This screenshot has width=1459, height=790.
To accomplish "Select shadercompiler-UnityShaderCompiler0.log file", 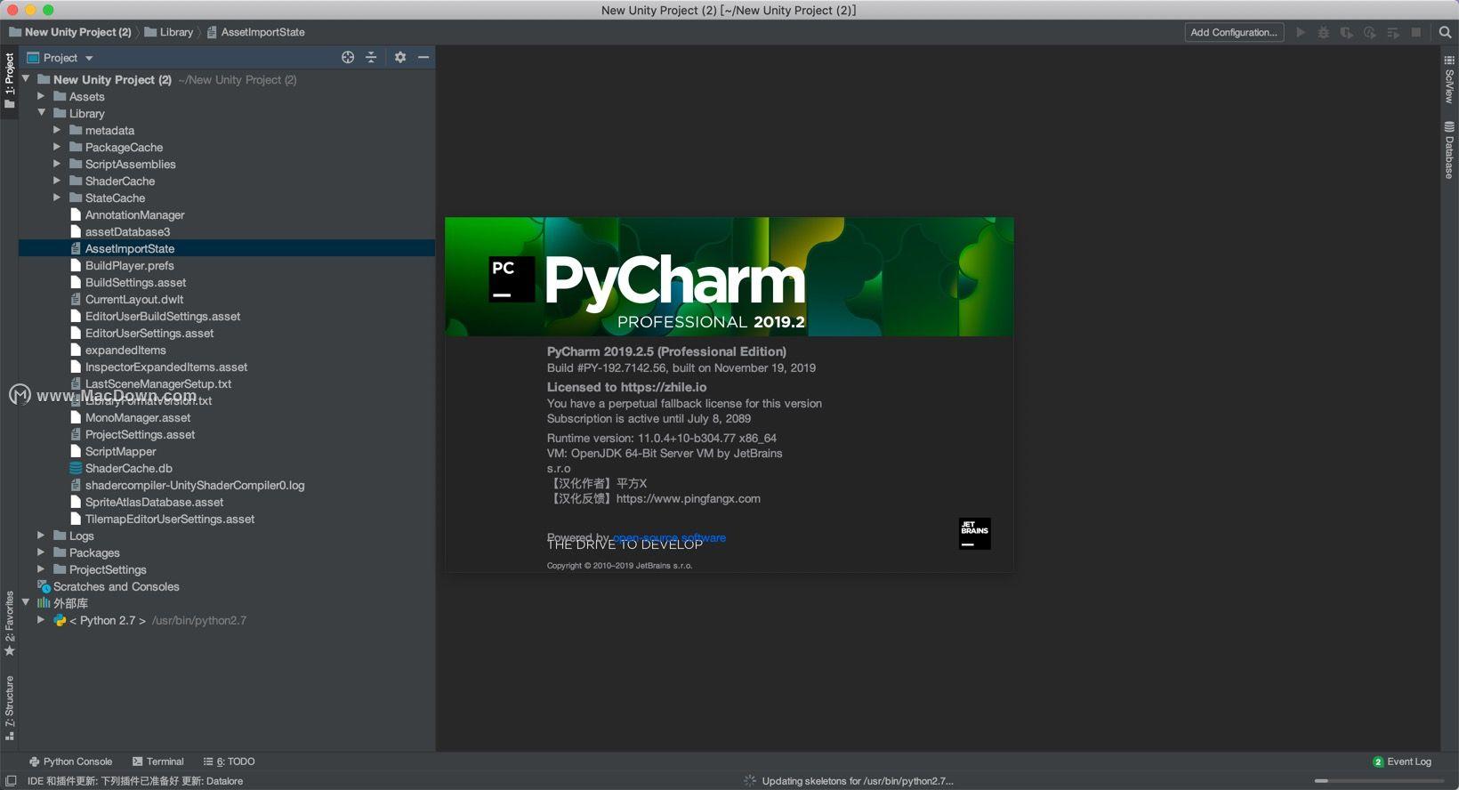I will point(195,485).
